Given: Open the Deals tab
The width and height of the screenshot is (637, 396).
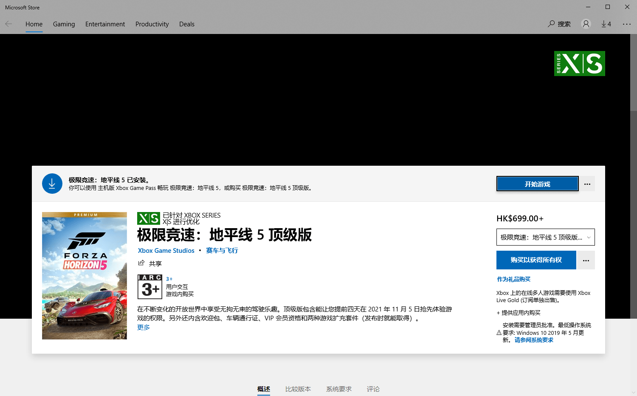Looking at the screenshot, I should (187, 24).
